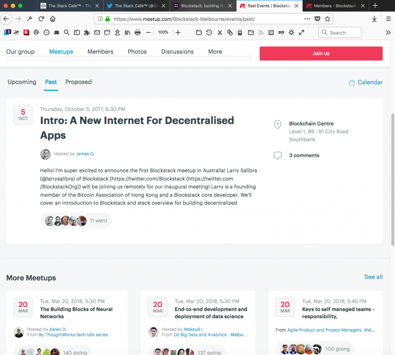Screen dimensions: 395x355
Task: Switch to The Stack Cafe browser tab
Action: pyautogui.click(x=69, y=6)
